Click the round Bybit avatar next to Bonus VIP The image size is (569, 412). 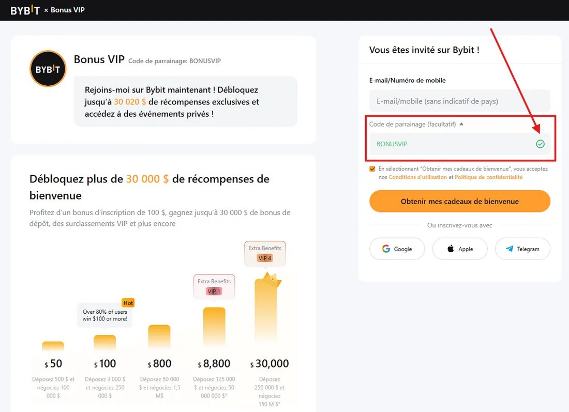point(48,69)
